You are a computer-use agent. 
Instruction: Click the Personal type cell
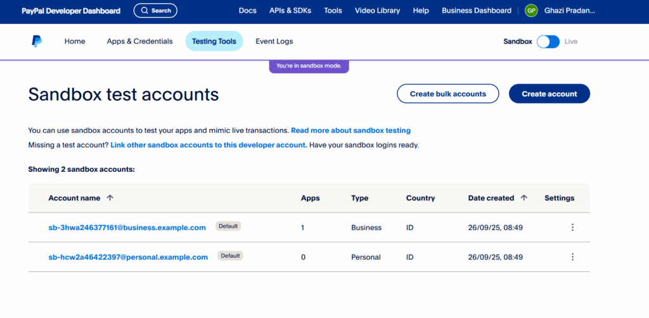[x=366, y=257]
